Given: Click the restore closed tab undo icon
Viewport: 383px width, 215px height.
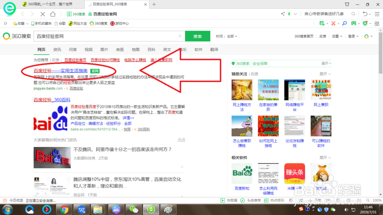Looking at the screenshot, I should (365, 14).
